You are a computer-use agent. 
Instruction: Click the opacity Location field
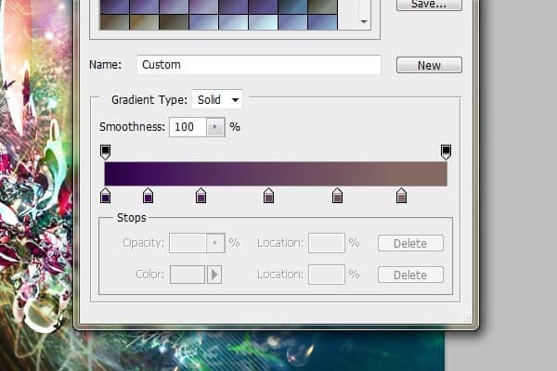coord(327,243)
